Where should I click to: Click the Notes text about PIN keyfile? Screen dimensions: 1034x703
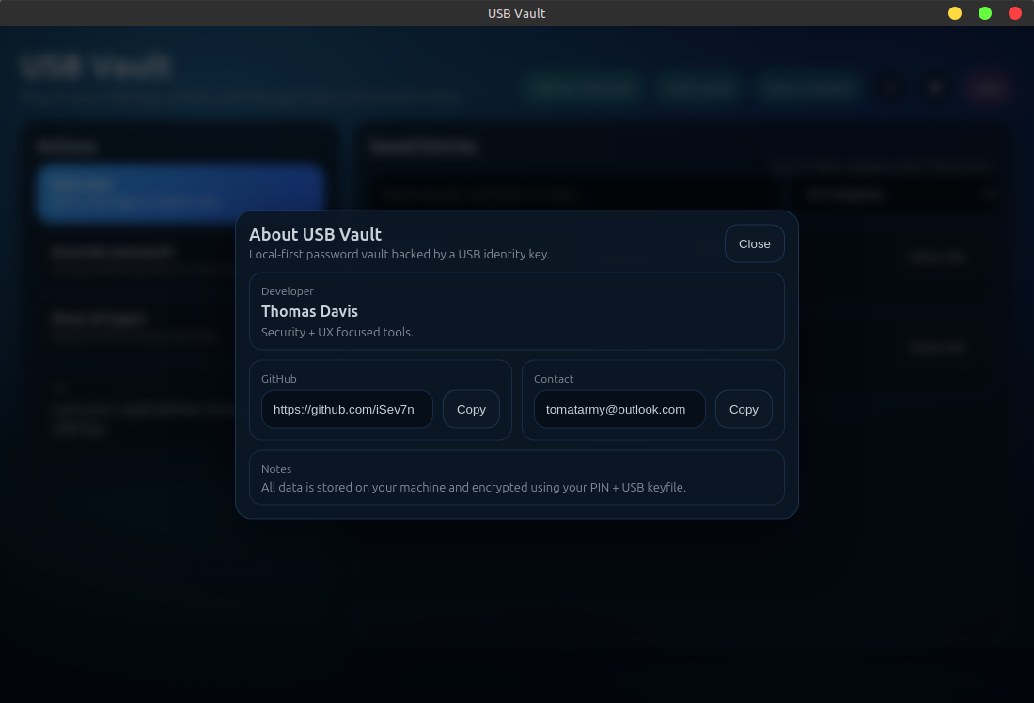[474, 488]
